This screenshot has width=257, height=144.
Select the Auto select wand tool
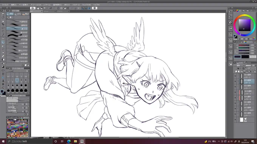point(3,31)
